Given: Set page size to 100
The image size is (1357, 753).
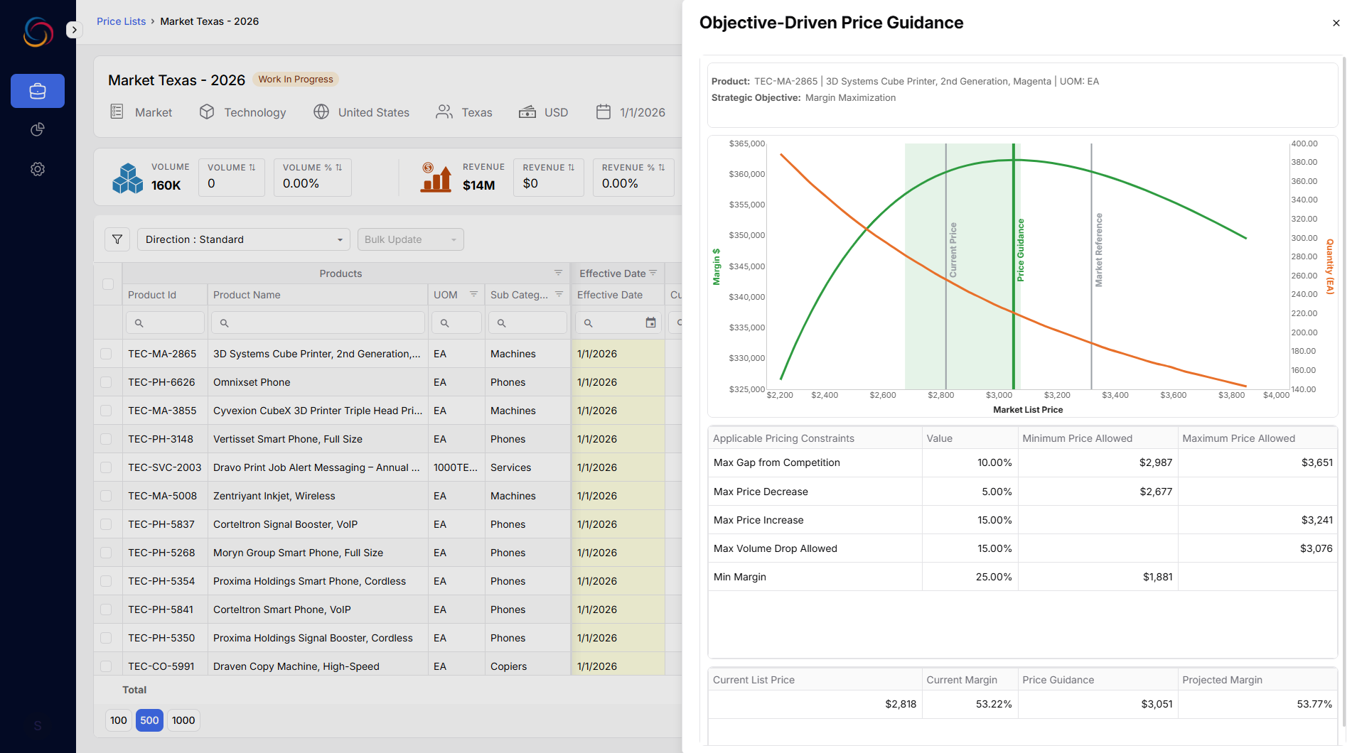Looking at the screenshot, I should 119,720.
